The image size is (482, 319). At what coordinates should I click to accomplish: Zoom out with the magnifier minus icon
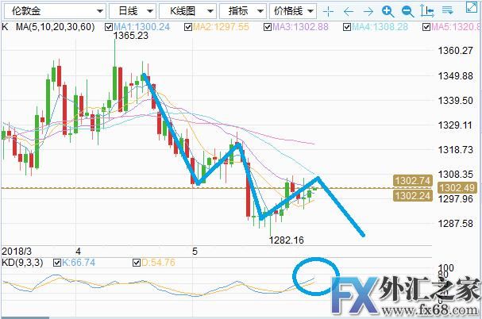[406, 11]
